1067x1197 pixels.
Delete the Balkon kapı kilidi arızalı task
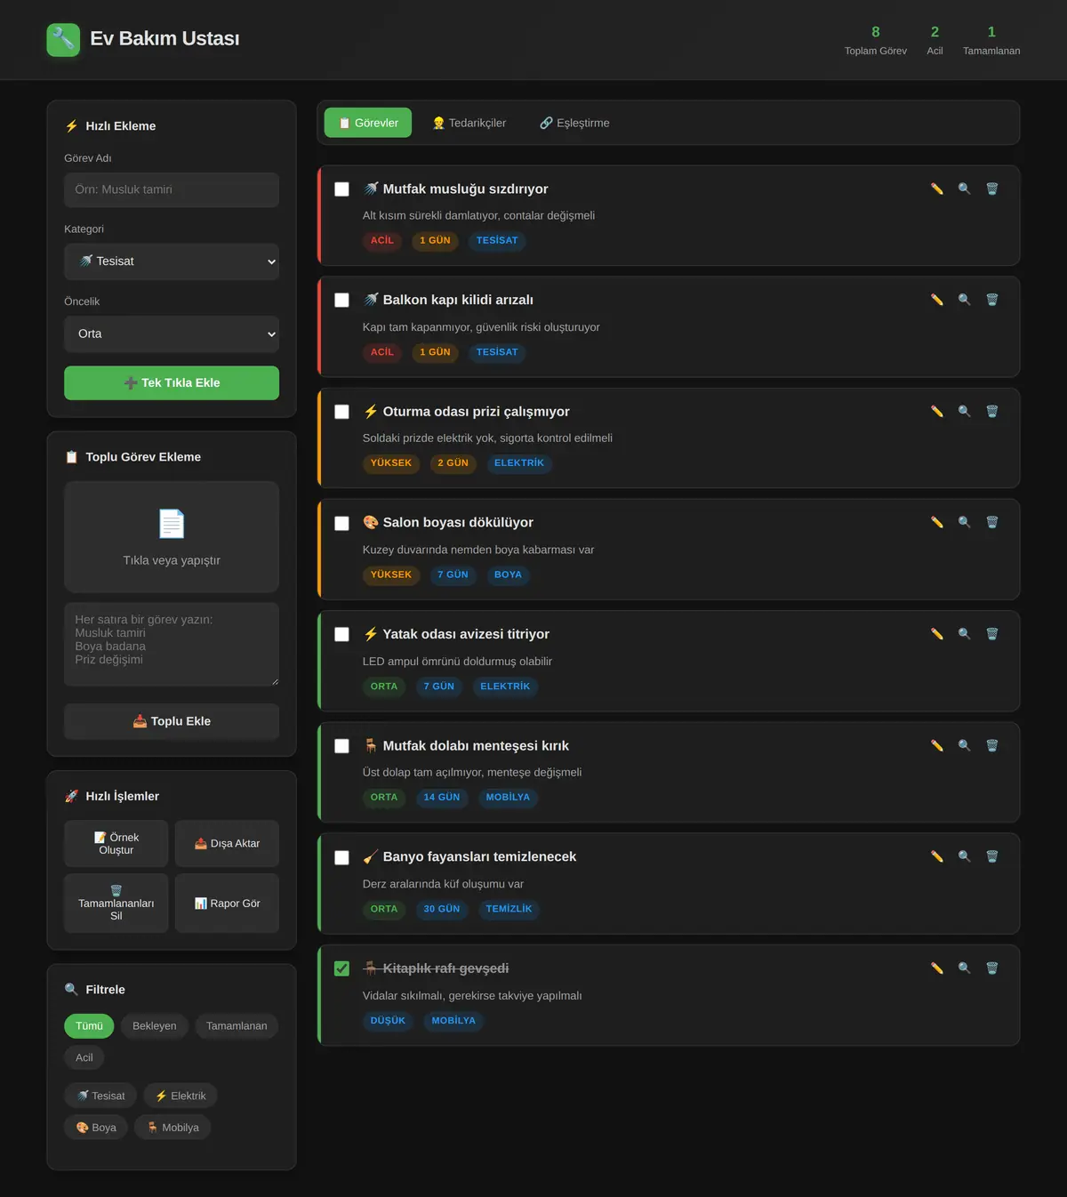click(992, 300)
